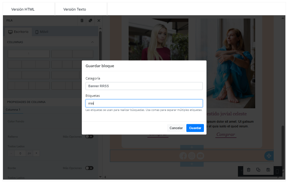Click the trash icon in the FILA header

[82, 21]
